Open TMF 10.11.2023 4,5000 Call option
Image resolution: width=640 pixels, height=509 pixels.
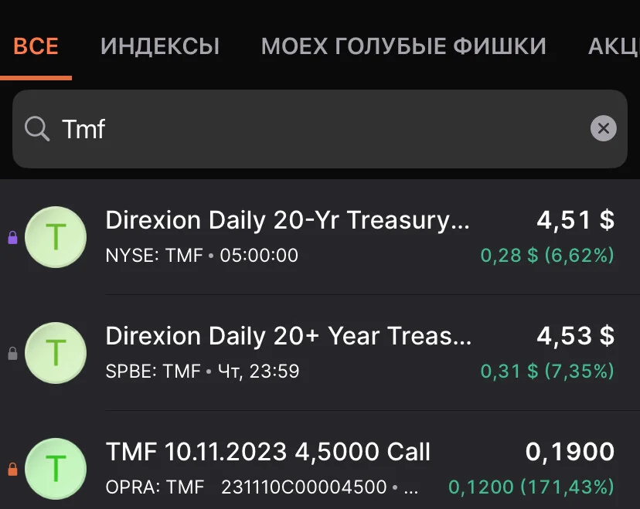(320, 465)
